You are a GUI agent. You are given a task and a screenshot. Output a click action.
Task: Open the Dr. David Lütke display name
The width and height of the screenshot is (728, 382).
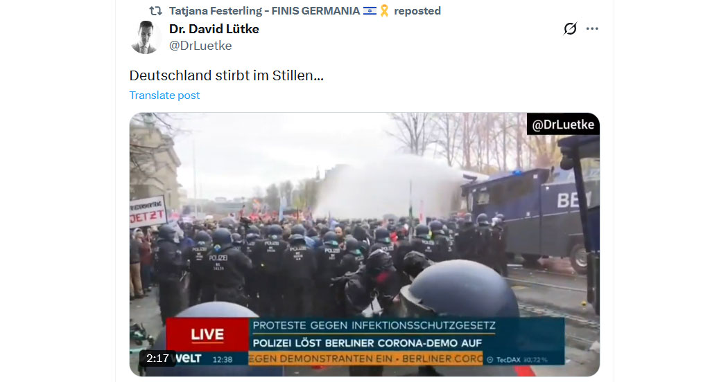point(214,29)
